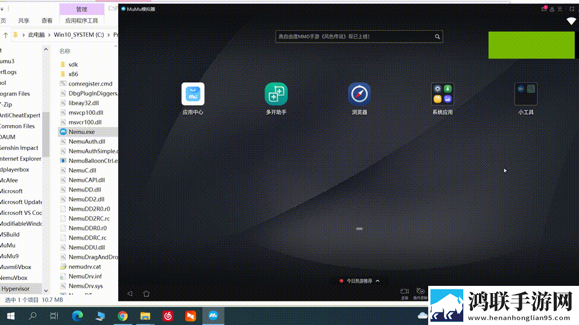Click the search magnifier in MuMu search bar
Viewport: 579px width, 325px height.
437,37
